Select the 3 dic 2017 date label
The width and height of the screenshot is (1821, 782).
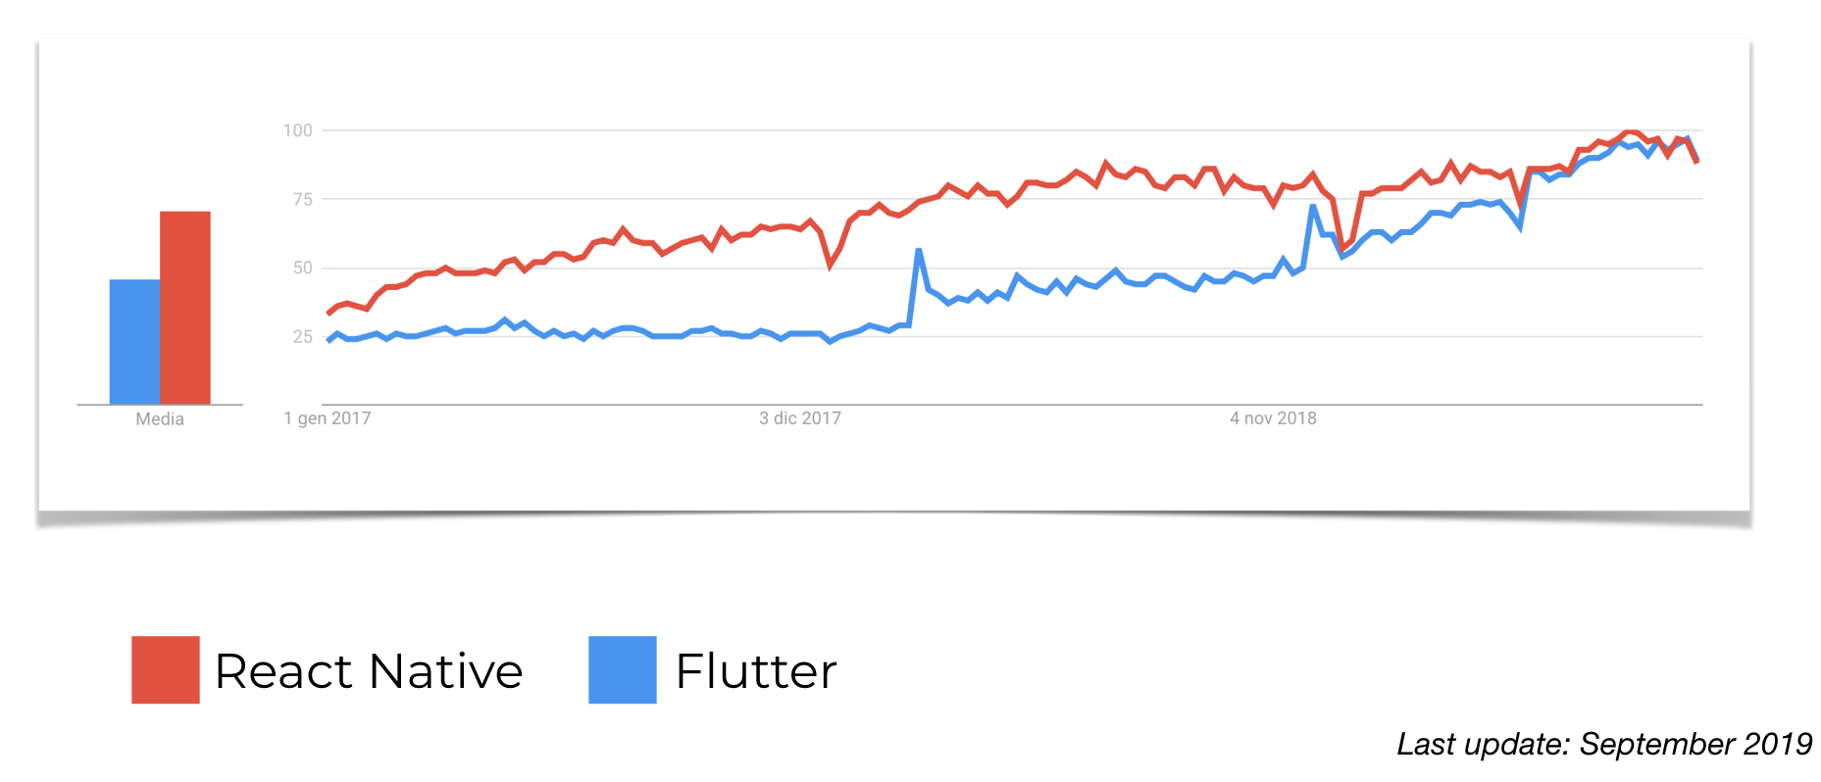[x=800, y=418]
